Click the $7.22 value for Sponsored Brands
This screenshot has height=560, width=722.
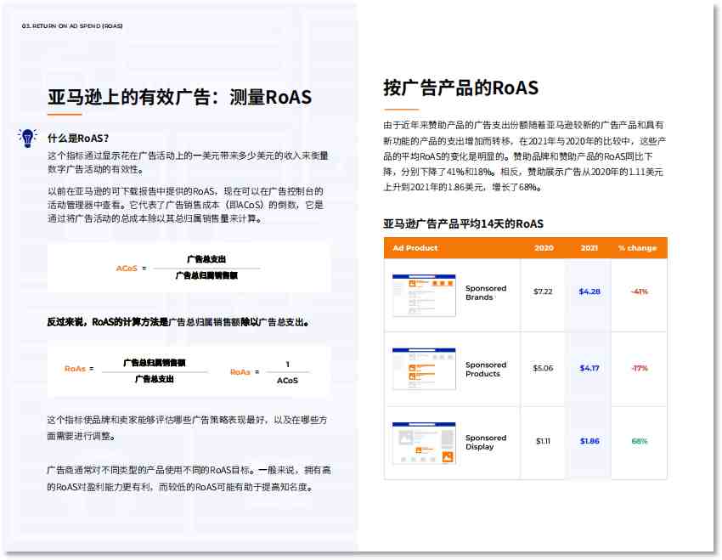[543, 291]
